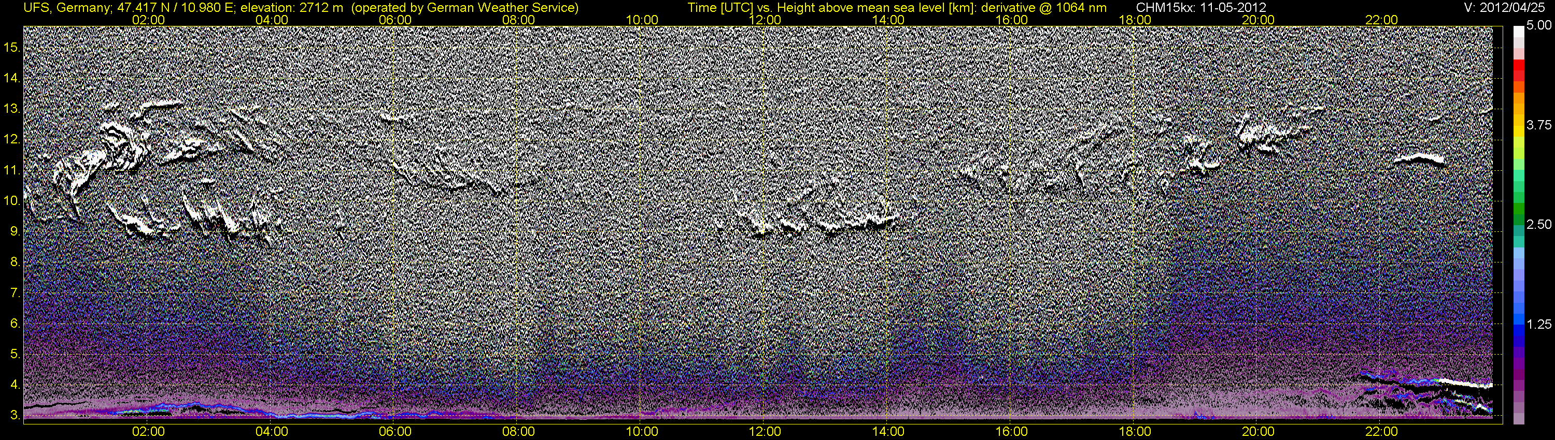The height and width of the screenshot is (440, 1555).
Task: Click 12:00 on the bottom time axis
Action: tap(765, 432)
